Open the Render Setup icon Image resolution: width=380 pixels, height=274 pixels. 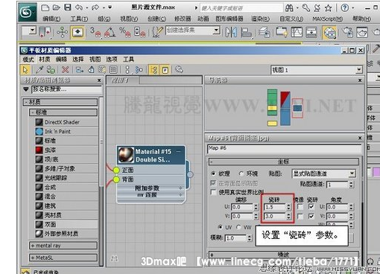pos(347,32)
